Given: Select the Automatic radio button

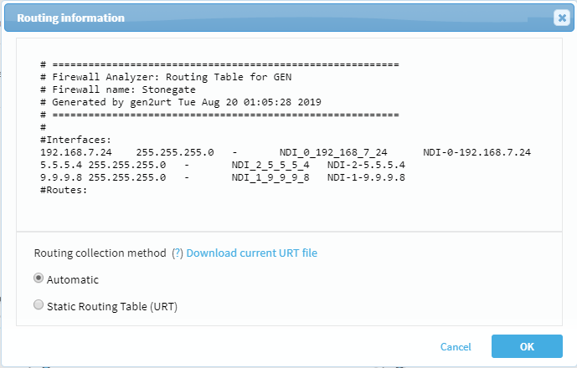Looking at the screenshot, I should point(39,279).
